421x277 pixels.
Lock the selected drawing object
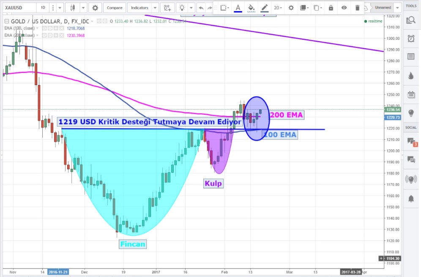point(331,8)
